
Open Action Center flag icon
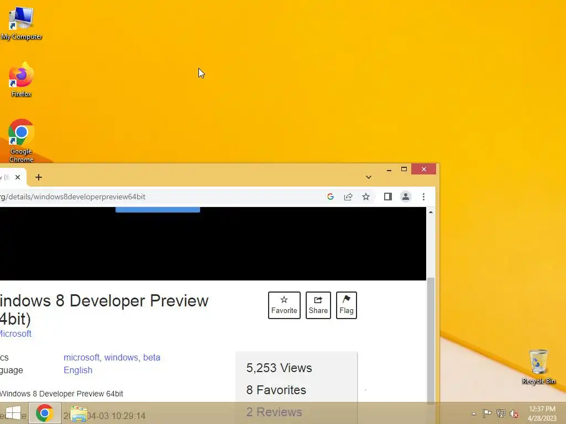487,413
